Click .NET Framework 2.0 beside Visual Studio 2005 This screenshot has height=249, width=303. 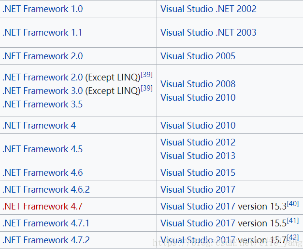pos(43,56)
